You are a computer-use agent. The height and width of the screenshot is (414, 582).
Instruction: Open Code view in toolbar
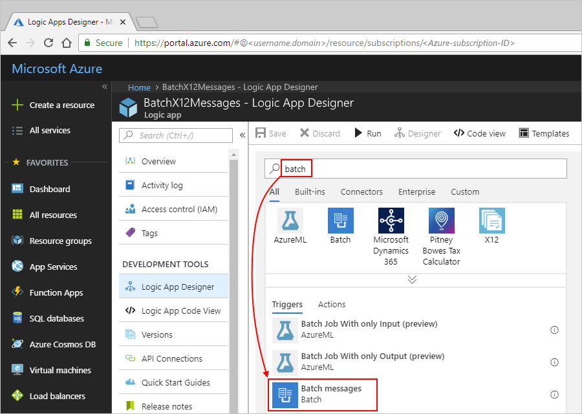click(479, 133)
